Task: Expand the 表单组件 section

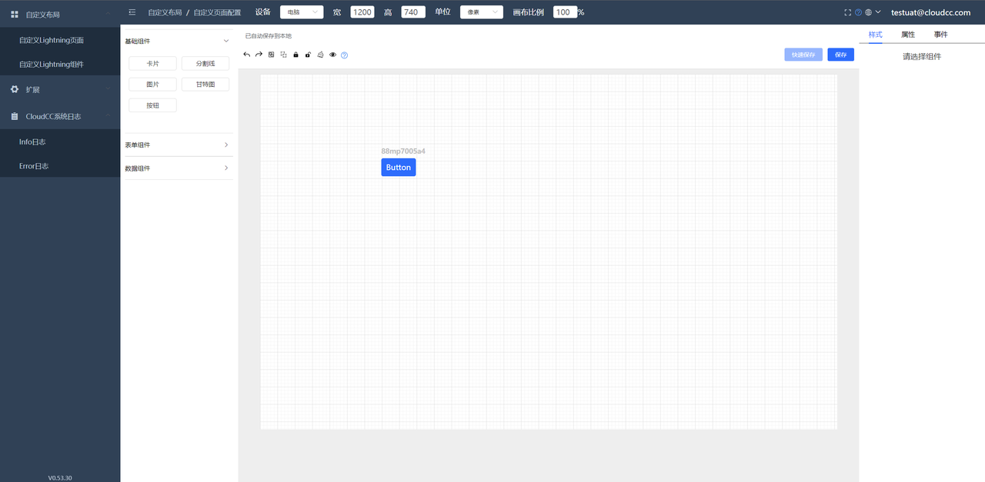Action: coord(177,145)
